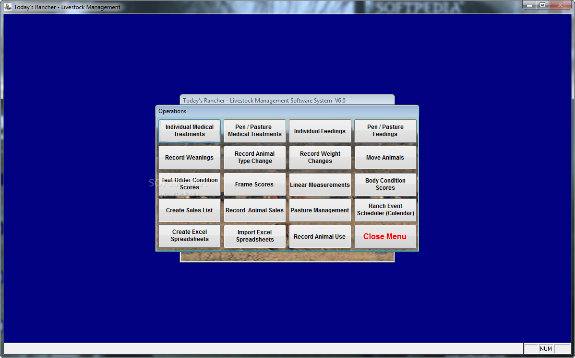Click the red Close Menu button

pyautogui.click(x=385, y=236)
